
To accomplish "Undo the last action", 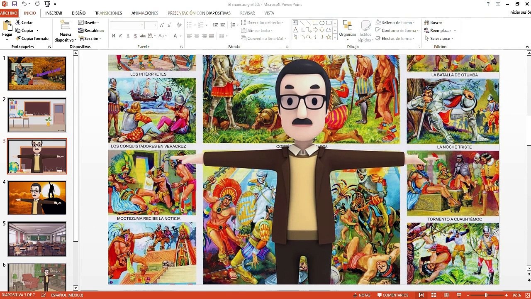I will (x=25, y=4).
